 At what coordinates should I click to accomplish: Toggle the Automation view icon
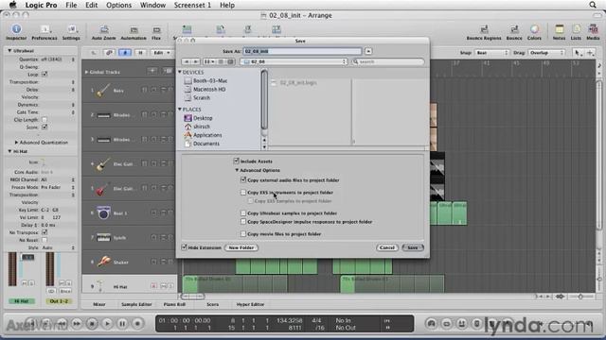point(134,29)
